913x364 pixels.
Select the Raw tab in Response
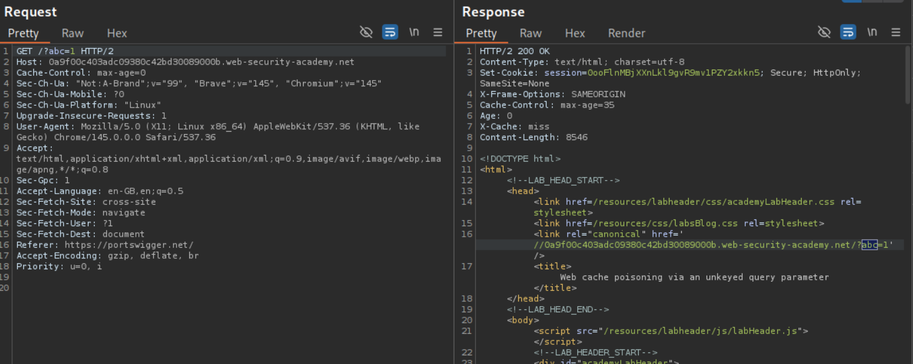[x=531, y=33]
